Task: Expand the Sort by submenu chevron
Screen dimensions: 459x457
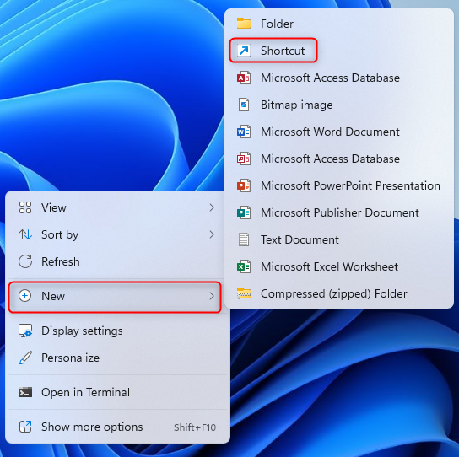Action: click(212, 234)
